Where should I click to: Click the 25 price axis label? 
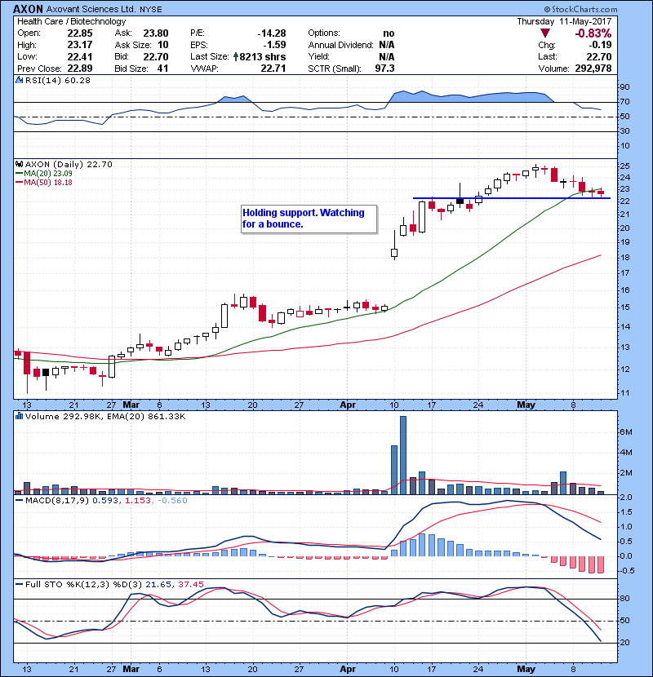(625, 166)
